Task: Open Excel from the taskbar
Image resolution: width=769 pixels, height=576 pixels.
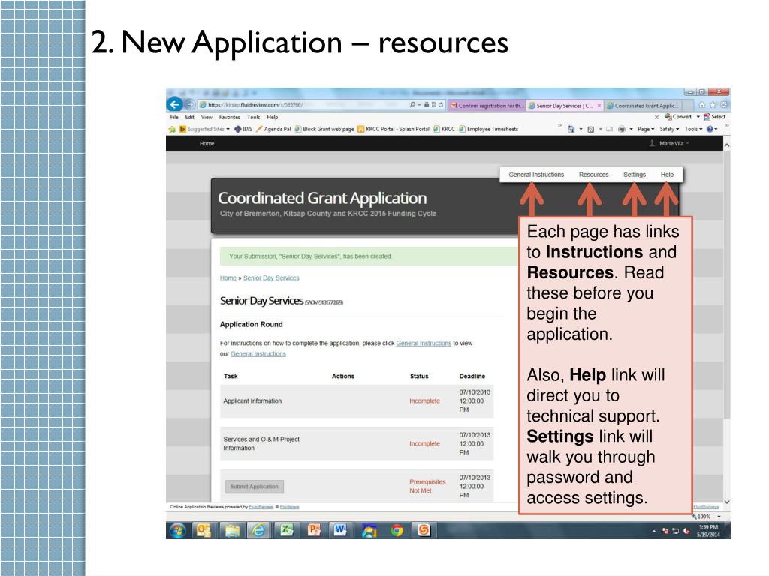Action: click(x=286, y=530)
